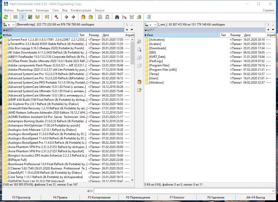
Task: Click the command line input field
Action: click(183, 191)
